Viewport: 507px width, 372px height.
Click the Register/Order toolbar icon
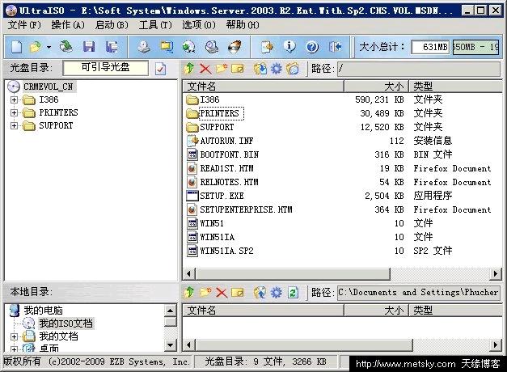[267, 47]
